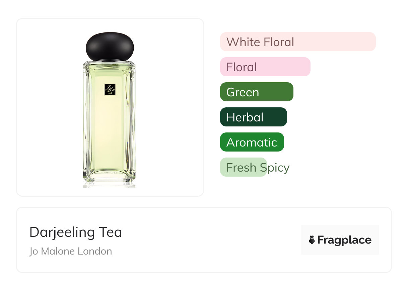Viewport: 408px width, 289px height.
Task: Pick the dark Herbal accord bar
Action: tap(253, 117)
